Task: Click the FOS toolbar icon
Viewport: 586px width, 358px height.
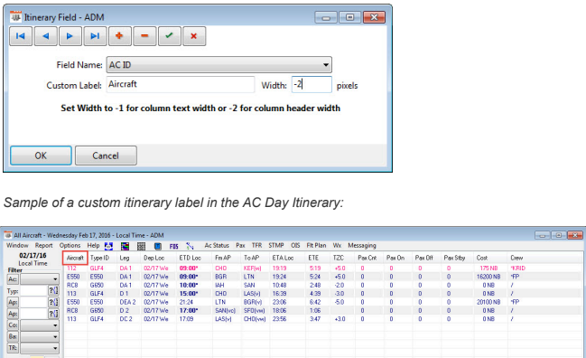Action: click(x=173, y=246)
